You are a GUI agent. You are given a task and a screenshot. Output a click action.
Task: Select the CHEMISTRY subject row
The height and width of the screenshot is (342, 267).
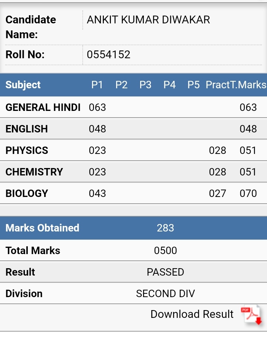[x=133, y=172]
